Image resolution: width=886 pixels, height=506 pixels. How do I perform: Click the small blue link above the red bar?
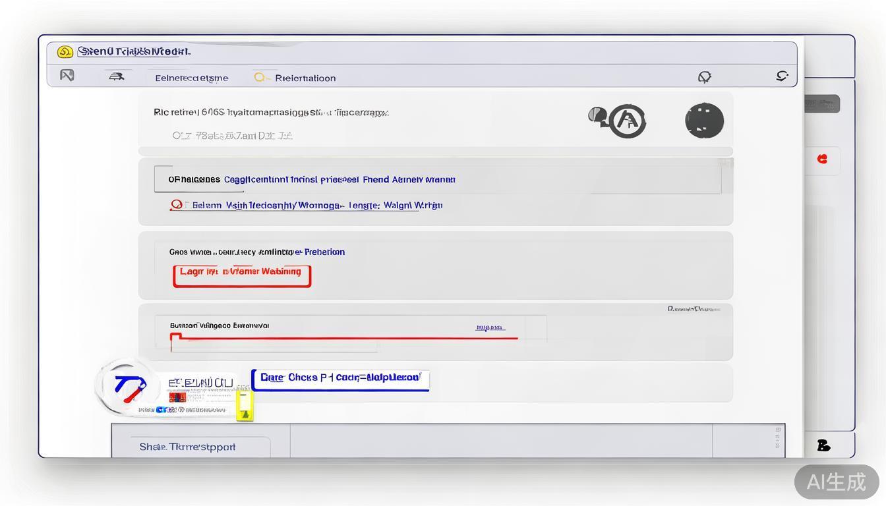[x=490, y=327]
